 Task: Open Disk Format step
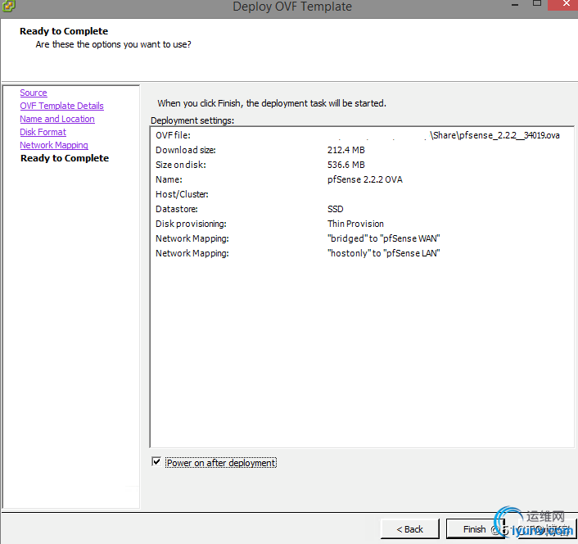click(x=43, y=132)
